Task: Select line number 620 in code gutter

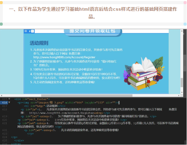Action: [5, 120]
